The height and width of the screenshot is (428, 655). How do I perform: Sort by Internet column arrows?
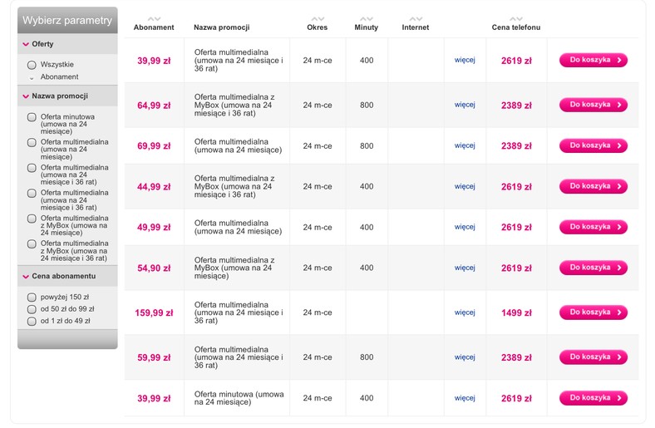(416, 19)
